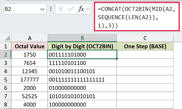182x109 pixels.
Task: Select row 6 header
Action: pyautogui.click(x=6, y=88)
